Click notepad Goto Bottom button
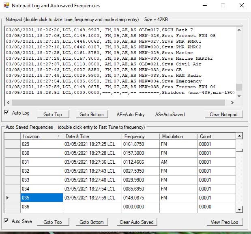The width and height of the screenshot is (251, 234). (x=92, y=114)
